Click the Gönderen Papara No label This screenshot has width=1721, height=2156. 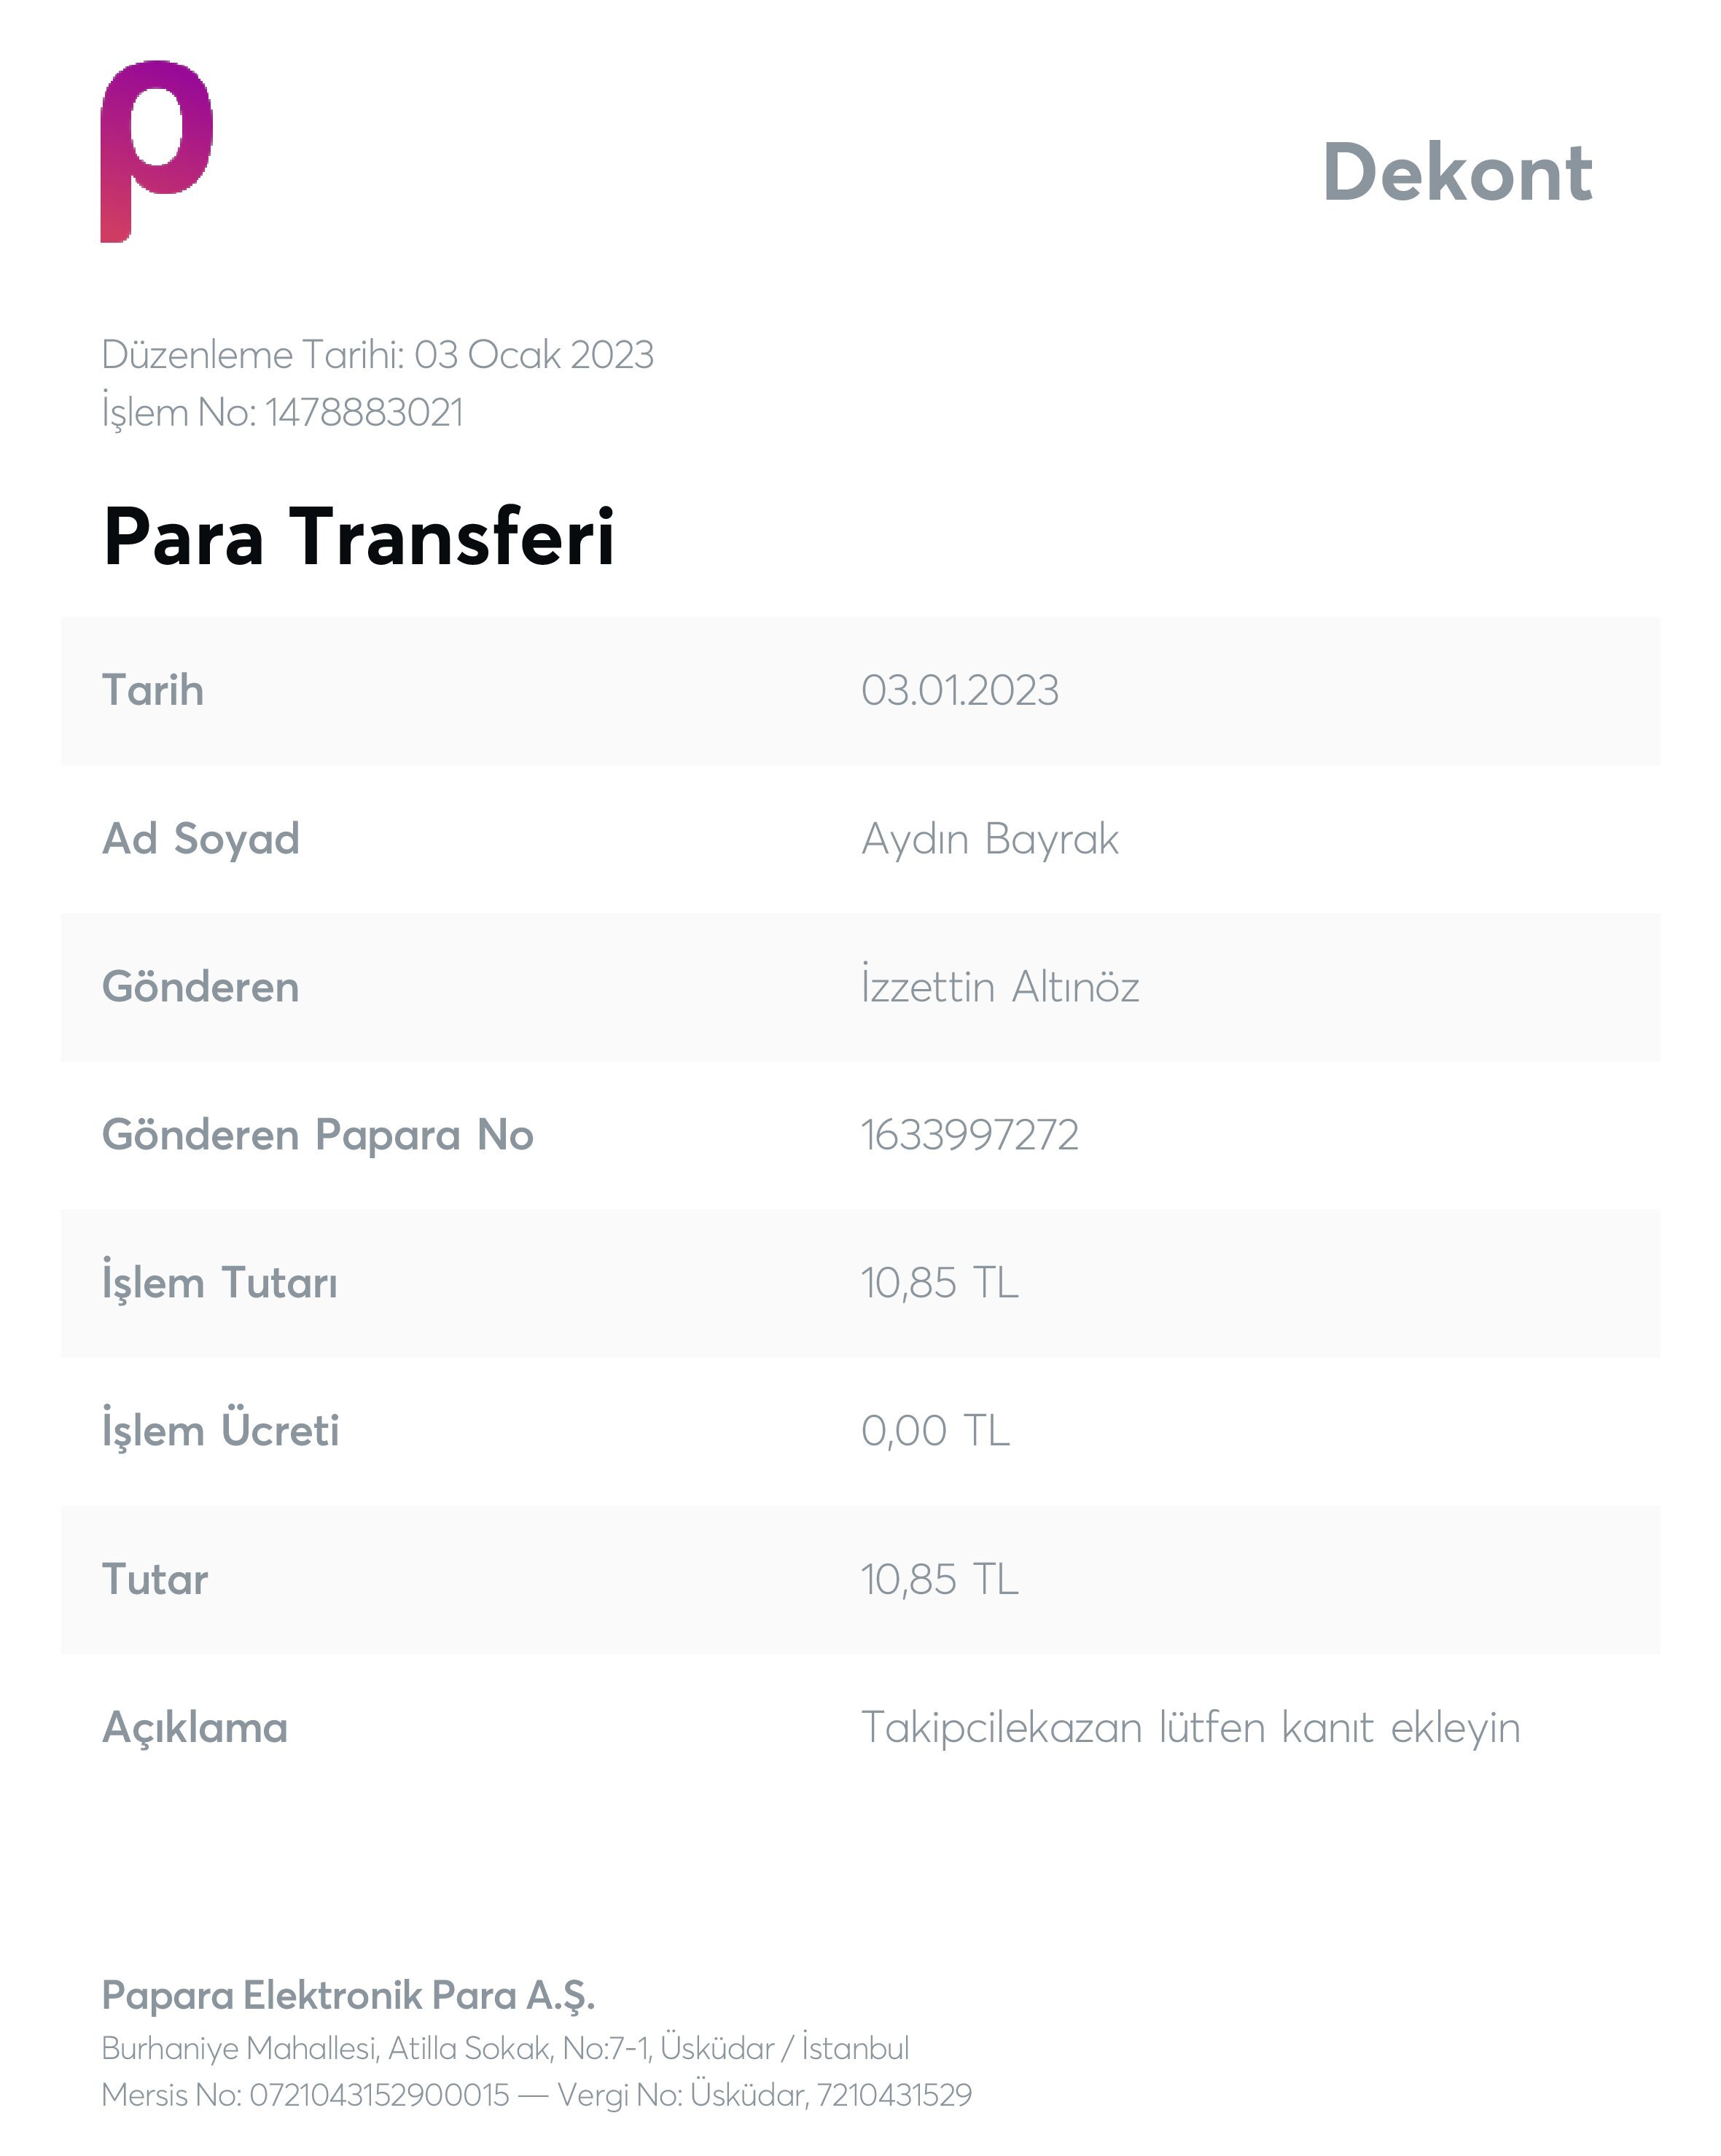(317, 1135)
